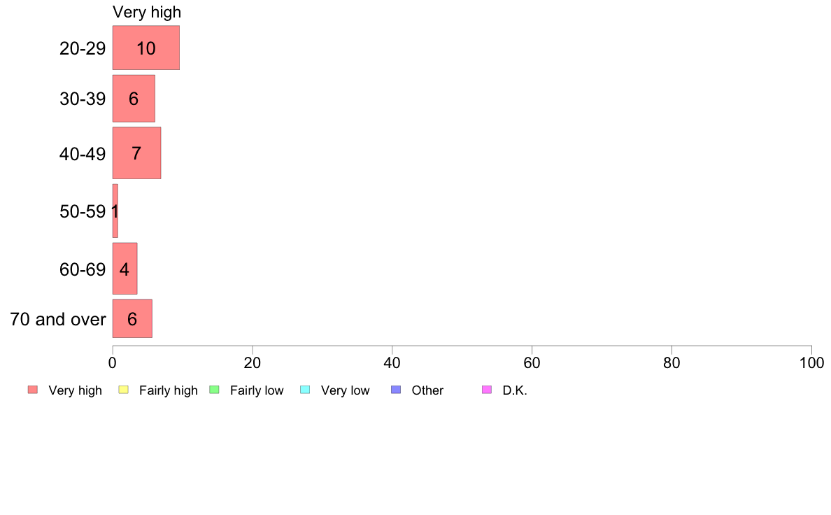Select the 70 and over bar
831x515 pixels.
pyautogui.click(x=132, y=319)
